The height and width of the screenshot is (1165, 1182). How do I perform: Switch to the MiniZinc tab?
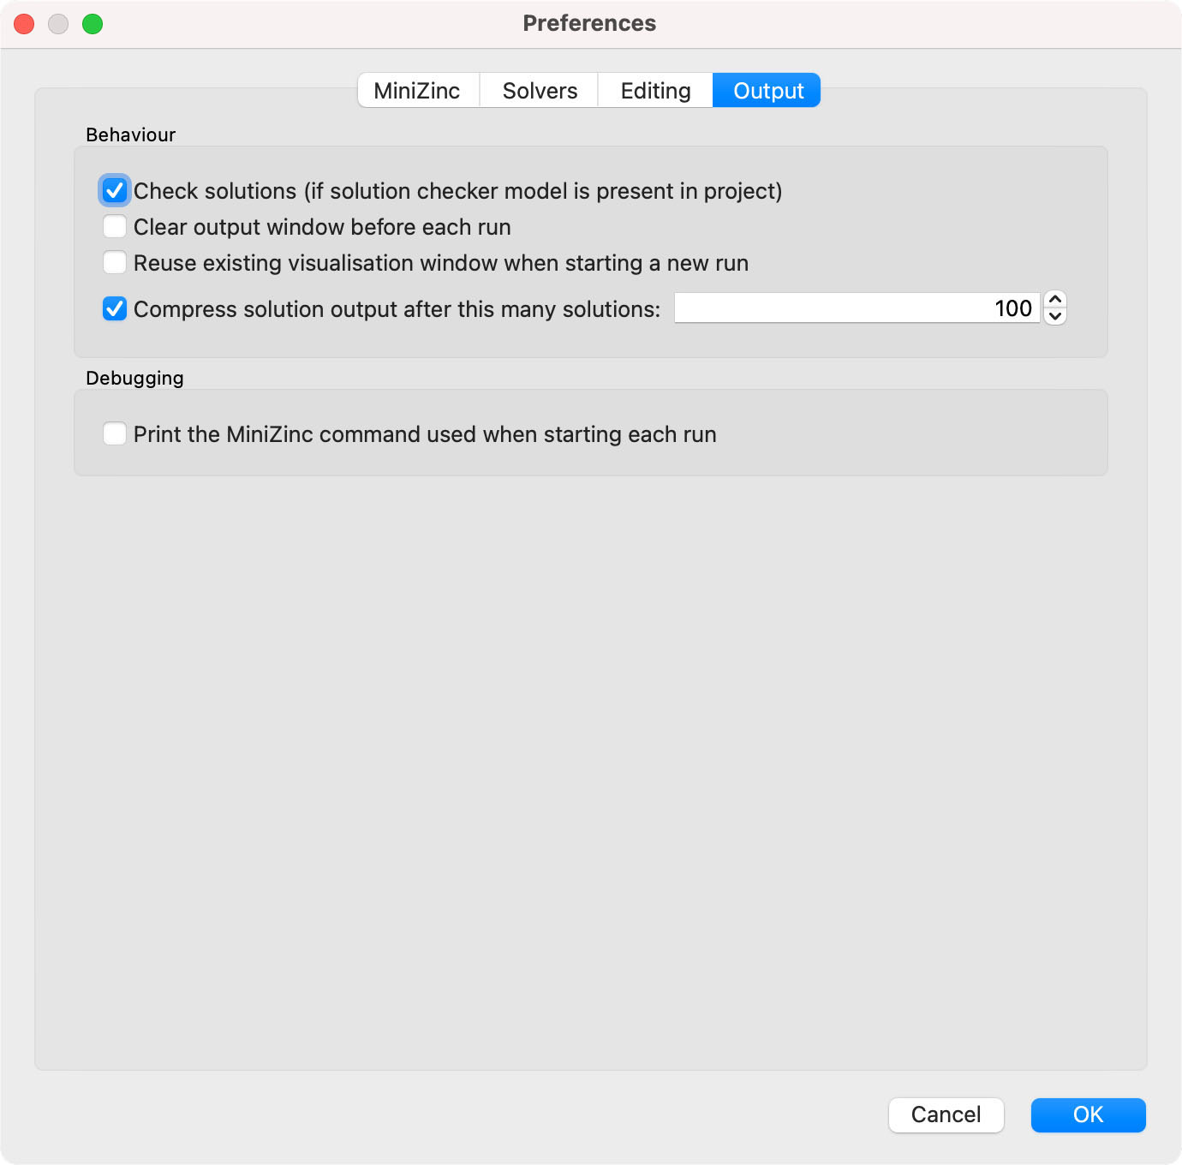418,91
